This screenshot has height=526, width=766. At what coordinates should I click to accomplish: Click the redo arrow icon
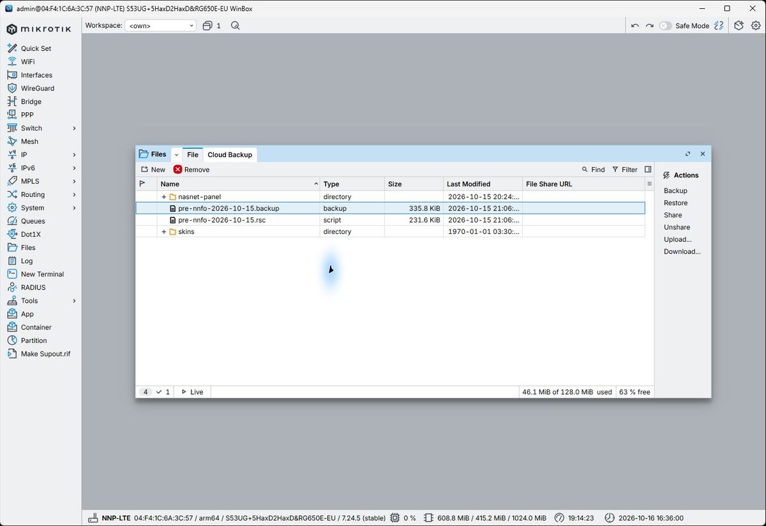pos(649,26)
